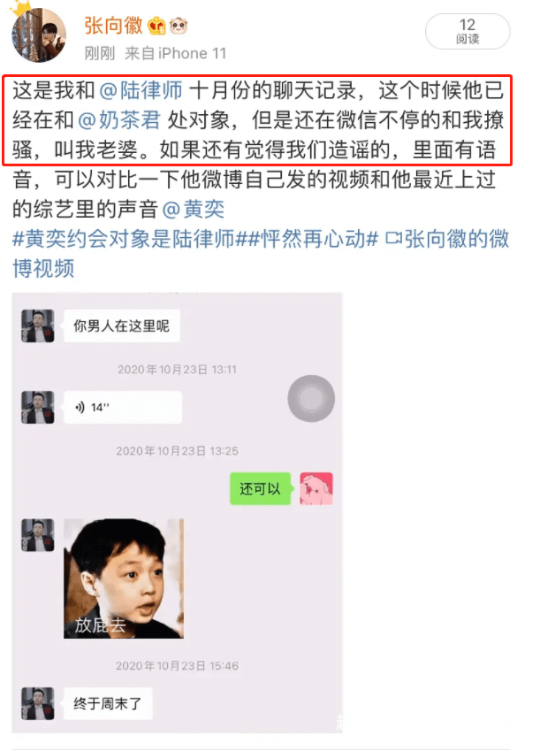Click the gold crown VIP badge icon
555x751 pixels.
click(x=156, y=26)
